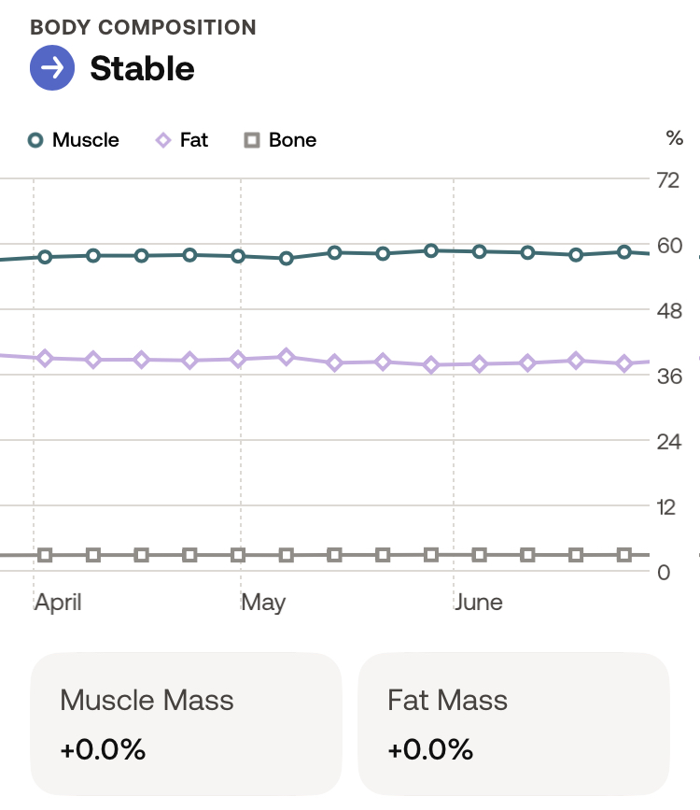Click the Muscle Mass +0.0% value

[103, 749]
